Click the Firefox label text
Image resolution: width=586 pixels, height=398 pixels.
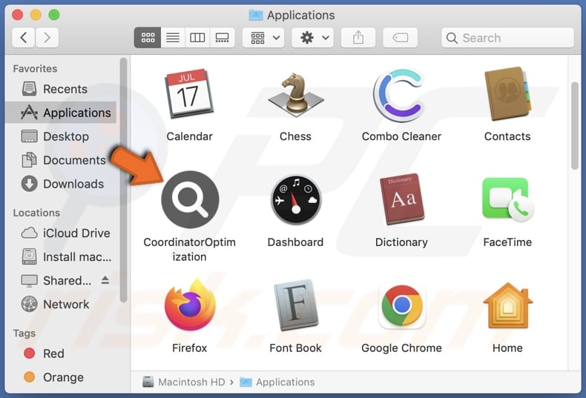189,348
